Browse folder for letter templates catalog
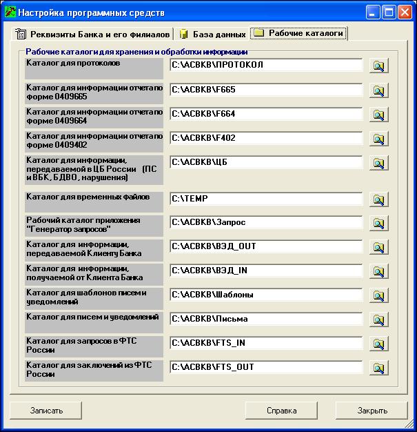The width and height of the screenshot is (417, 432). (x=378, y=295)
